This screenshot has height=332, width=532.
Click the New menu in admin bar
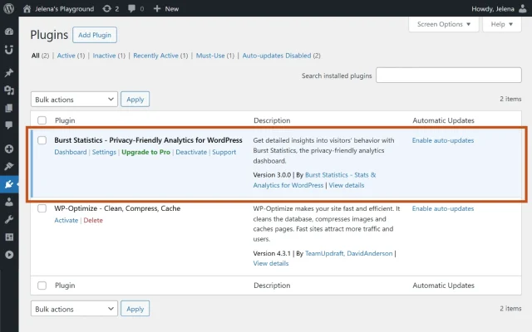coord(172,9)
